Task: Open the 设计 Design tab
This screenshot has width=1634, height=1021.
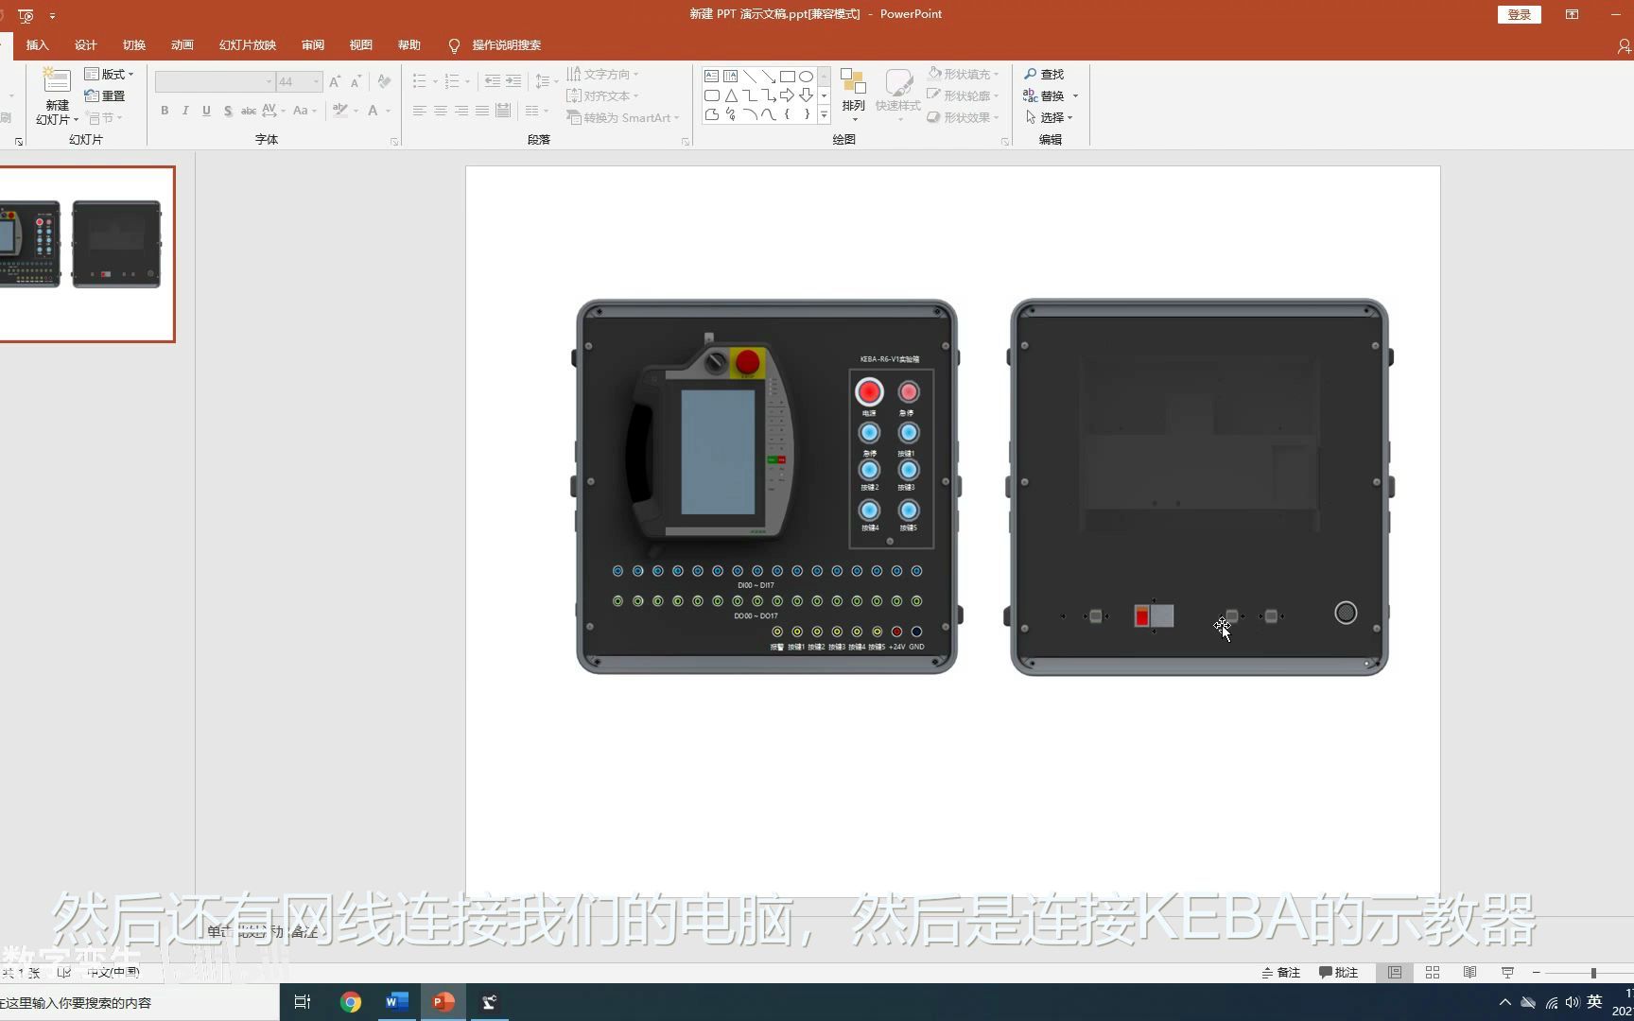Action: 85,44
